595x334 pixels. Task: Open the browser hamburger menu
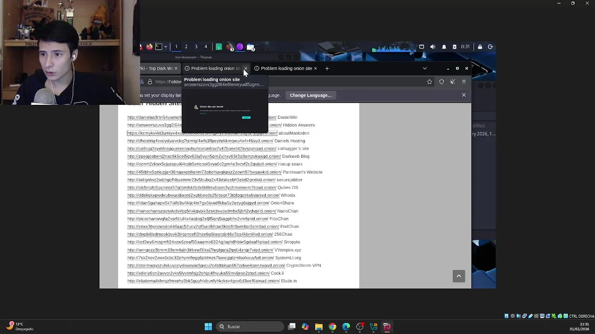[x=464, y=82]
